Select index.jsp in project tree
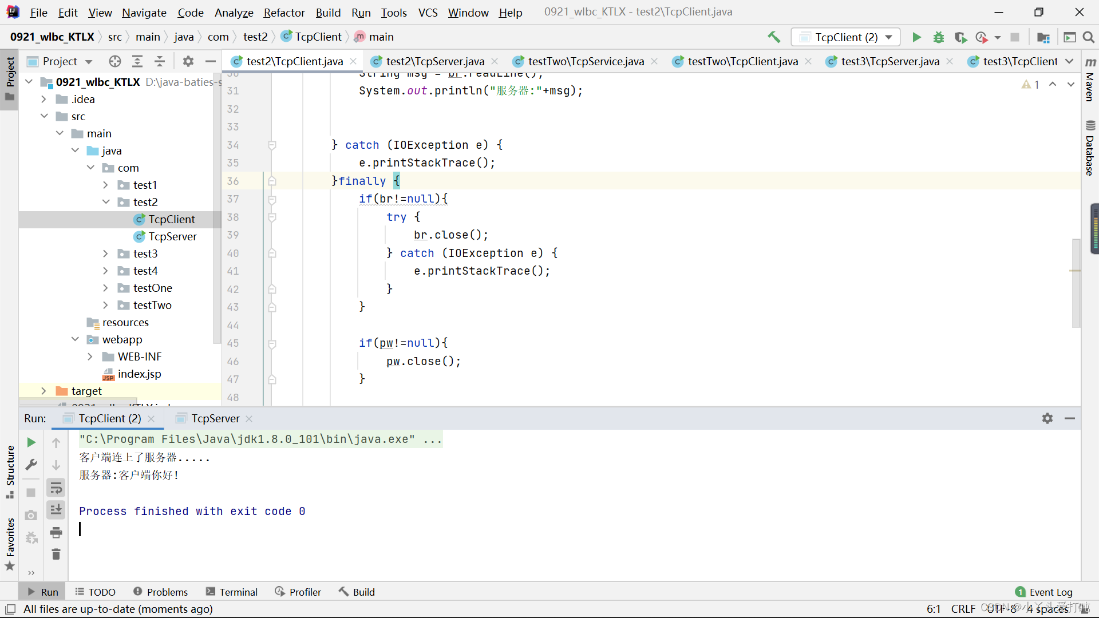The image size is (1099, 618). click(x=139, y=374)
